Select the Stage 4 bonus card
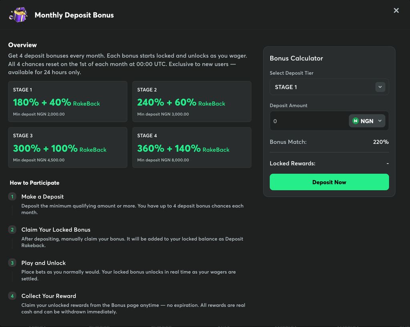Screen dimensions: 410x327 192,147
